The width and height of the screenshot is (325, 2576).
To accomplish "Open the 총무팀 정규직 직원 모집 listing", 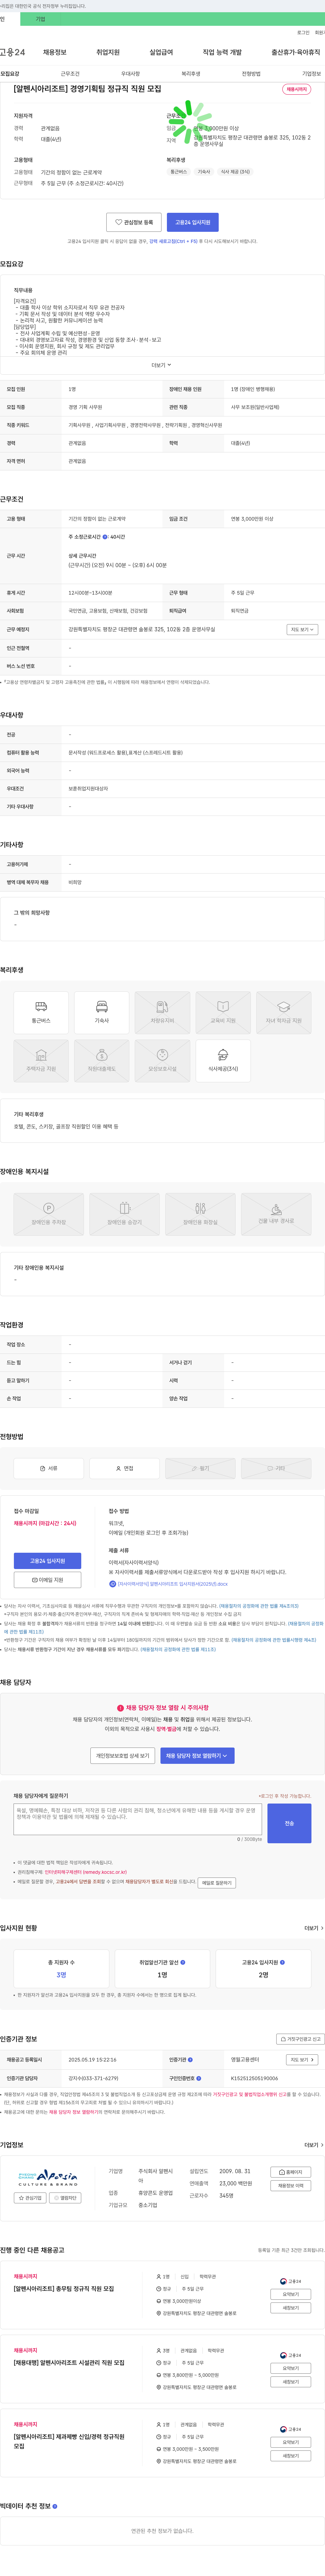I will (x=64, y=2289).
